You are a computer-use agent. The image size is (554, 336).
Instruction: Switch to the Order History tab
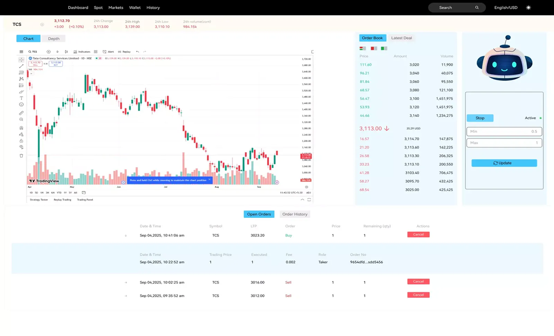point(295,214)
